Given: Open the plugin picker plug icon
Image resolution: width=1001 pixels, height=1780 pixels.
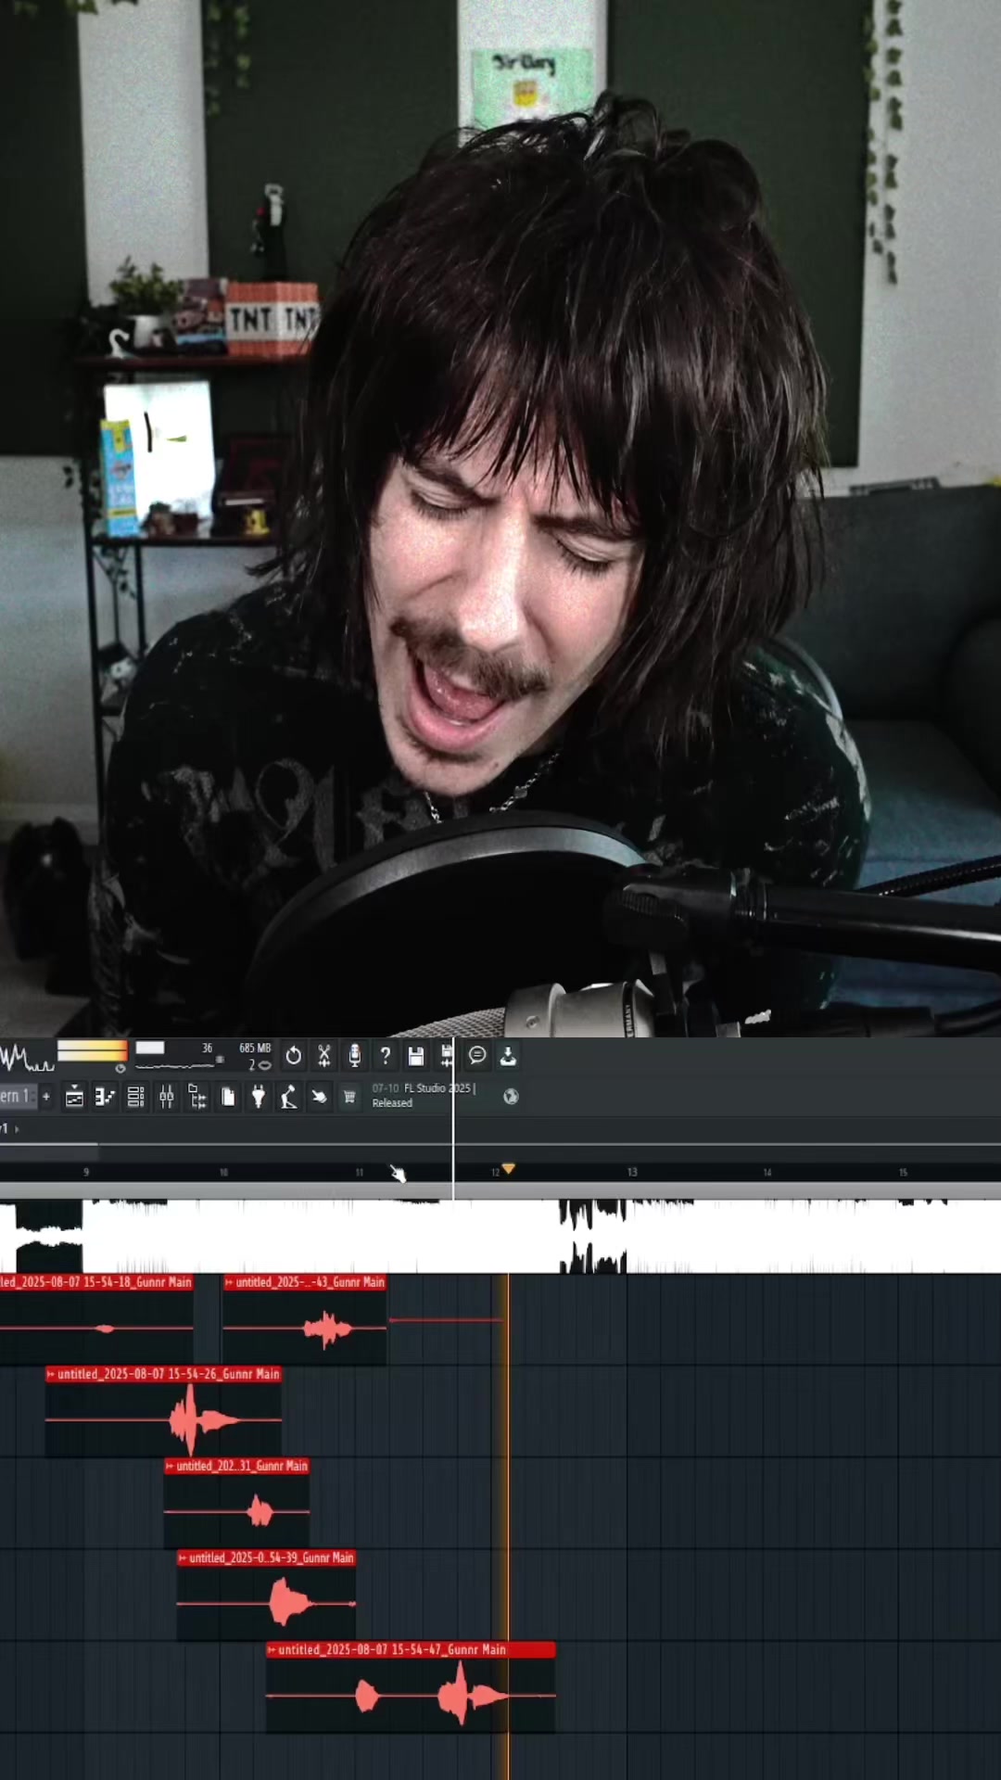Looking at the screenshot, I should pyautogui.click(x=259, y=1098).
